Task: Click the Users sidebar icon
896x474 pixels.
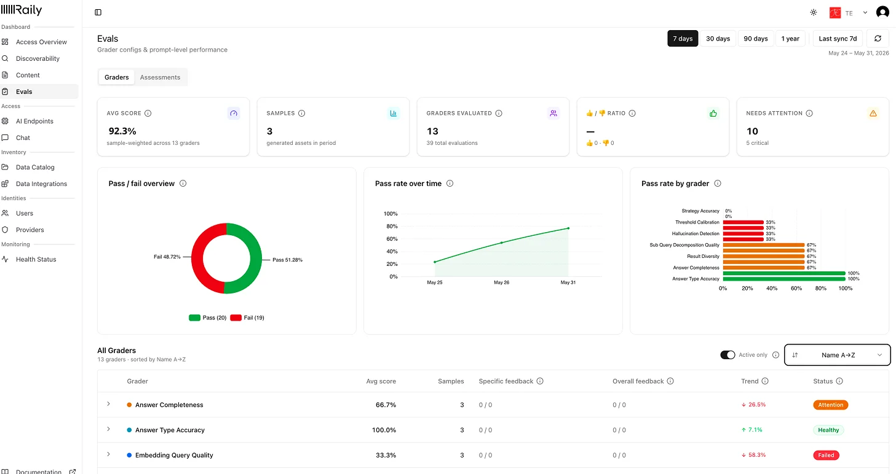Action: (5, 213)
